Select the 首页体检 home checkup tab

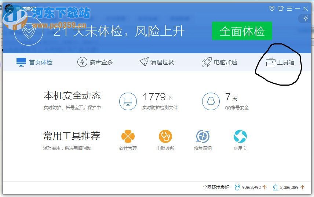click(34, 62)
